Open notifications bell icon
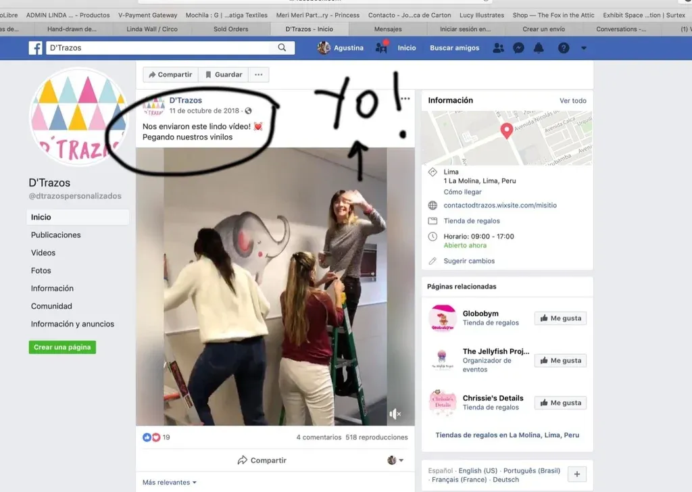Screen dimensions: 692x492 click(x=539, y=48)
